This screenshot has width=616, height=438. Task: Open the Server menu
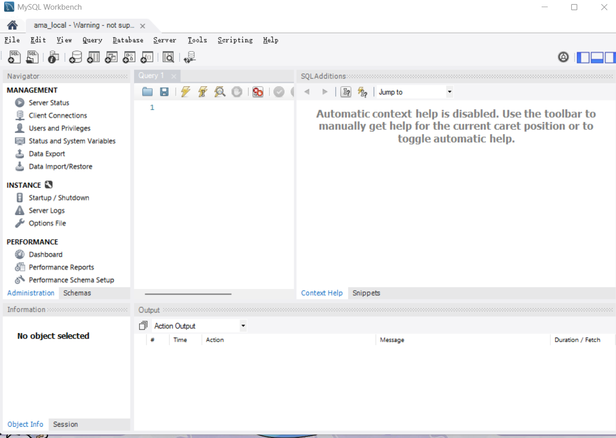pos(165,40)
